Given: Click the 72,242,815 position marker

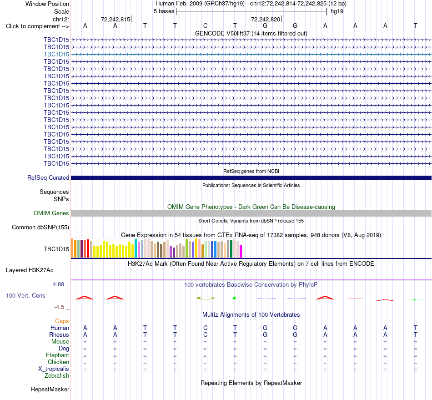Looking at the screenshot, I should point(116,19).
